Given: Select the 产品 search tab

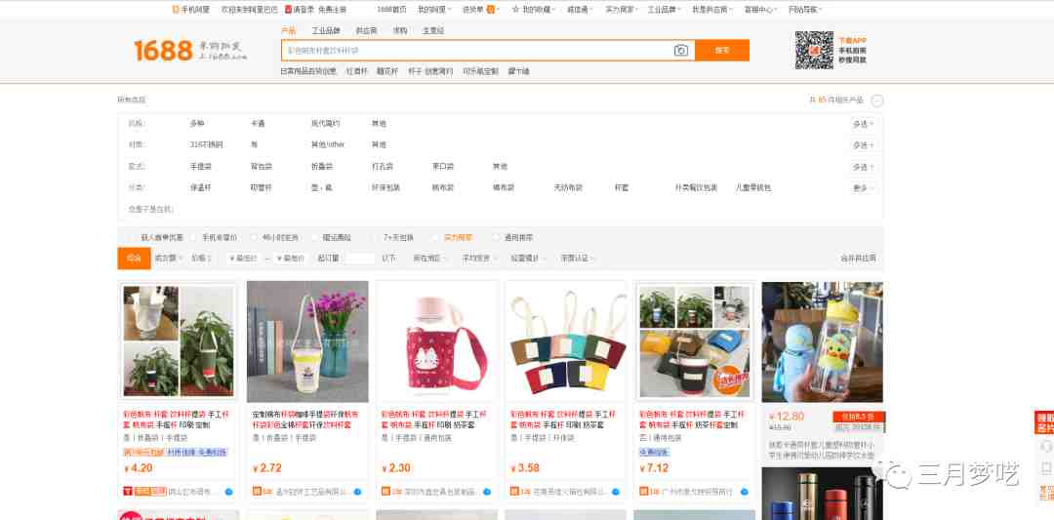Looking at the screenshot, I should click(288, 31).
